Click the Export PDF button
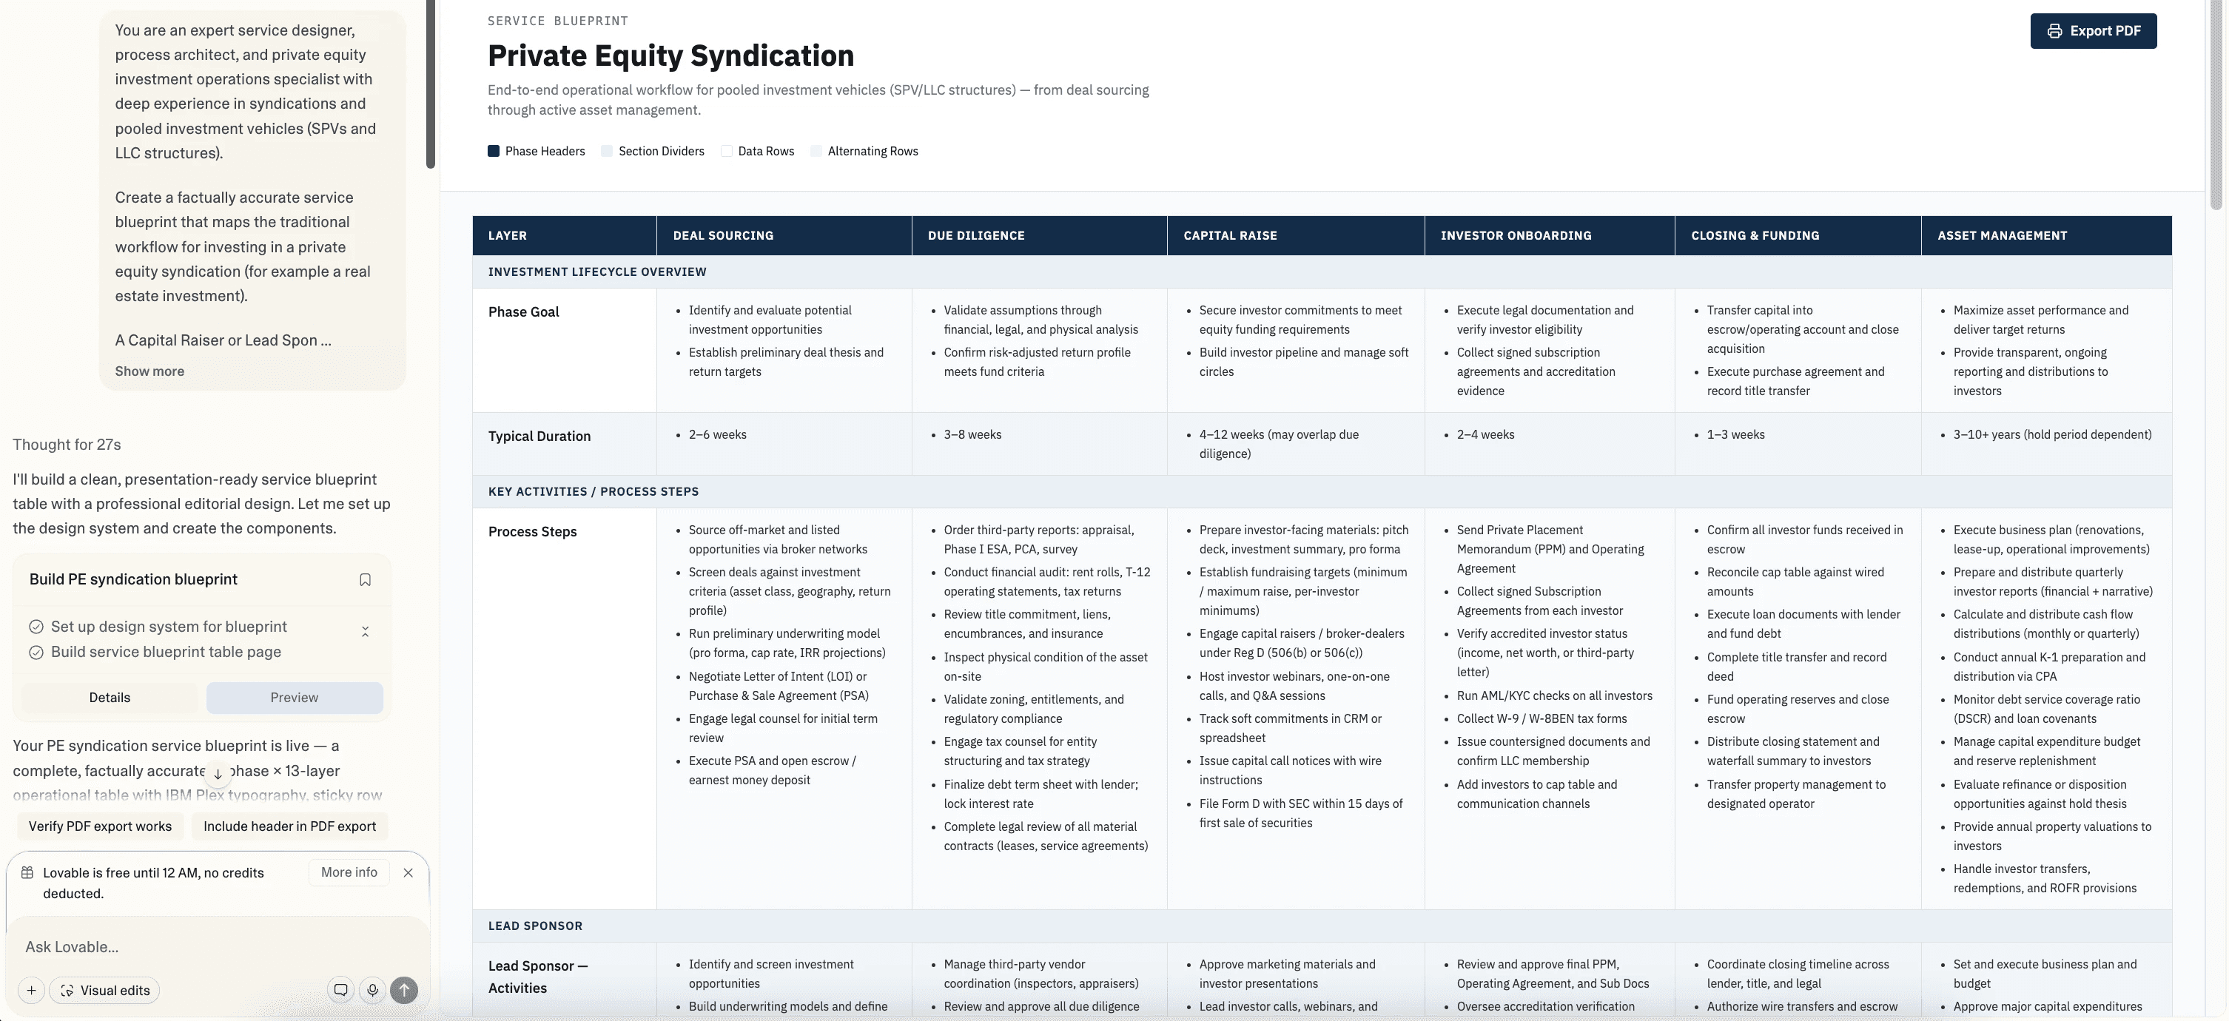Screen dimensions: 2229x1021 2093,31
